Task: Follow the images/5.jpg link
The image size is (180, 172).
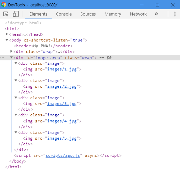Action: 62,138
